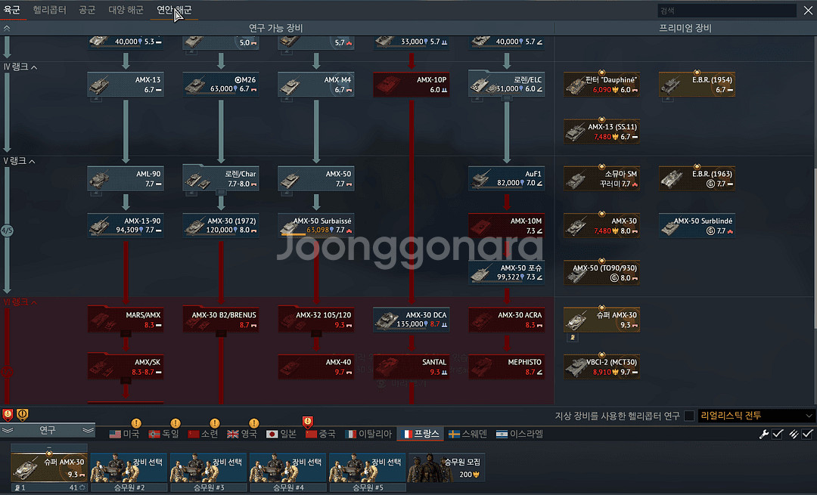Collapse the V 랭크 section
The height and width of the screenshot is (495, 817).
point(32,162)
